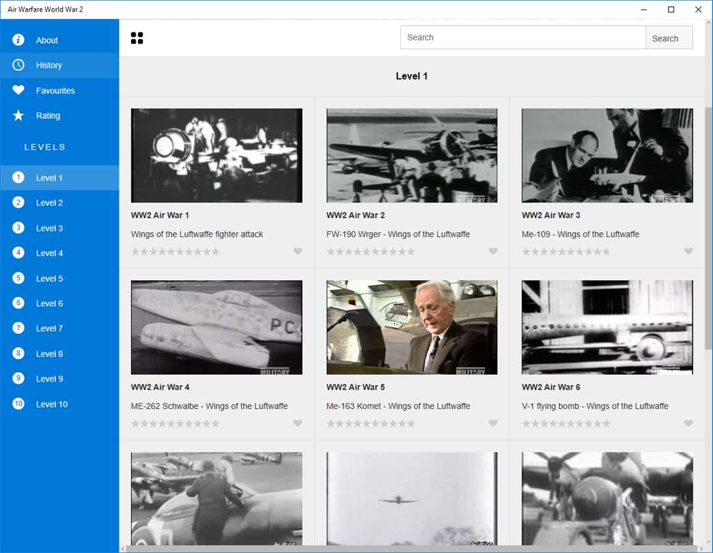Select Level 7 in the sidebar
Image resolution: width=713 pixels, height=553 pixels.
[59, 328]
